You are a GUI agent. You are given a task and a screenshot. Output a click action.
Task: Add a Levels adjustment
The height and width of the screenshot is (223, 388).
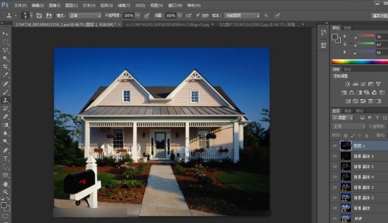tap(355, 84)
